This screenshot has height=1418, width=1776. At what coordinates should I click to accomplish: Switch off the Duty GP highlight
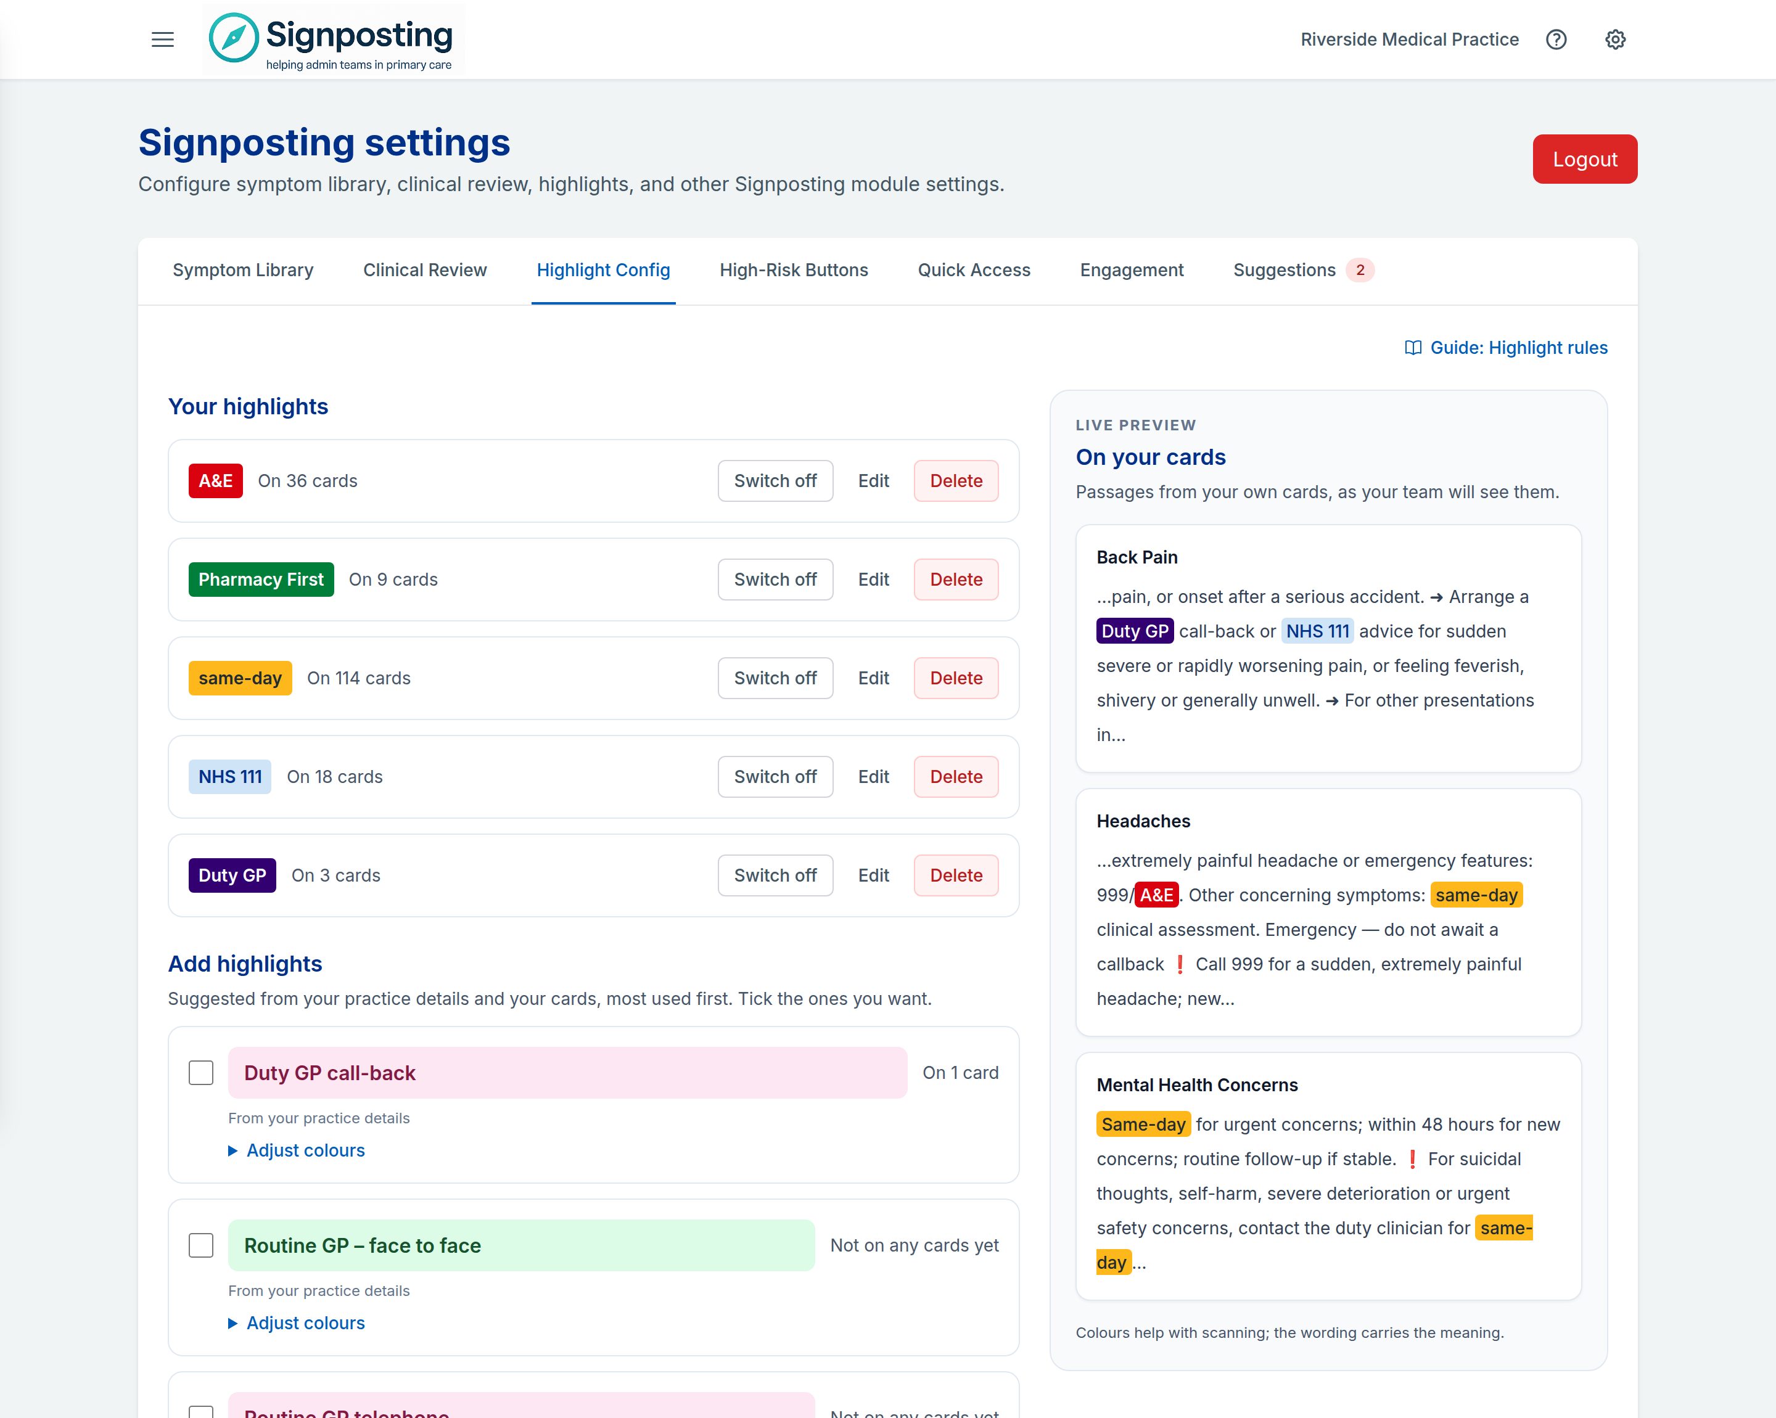[x=775, y=875]
